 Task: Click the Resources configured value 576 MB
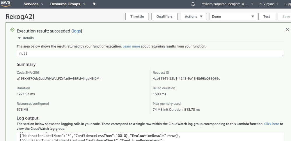tap(22, 110)
